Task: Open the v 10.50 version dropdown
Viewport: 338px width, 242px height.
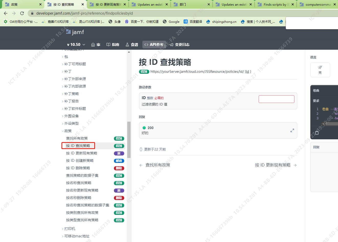Action: click(x=76, y=45)
